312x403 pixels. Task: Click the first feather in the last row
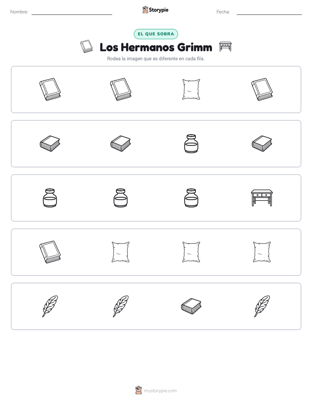[x=50, y=306]
